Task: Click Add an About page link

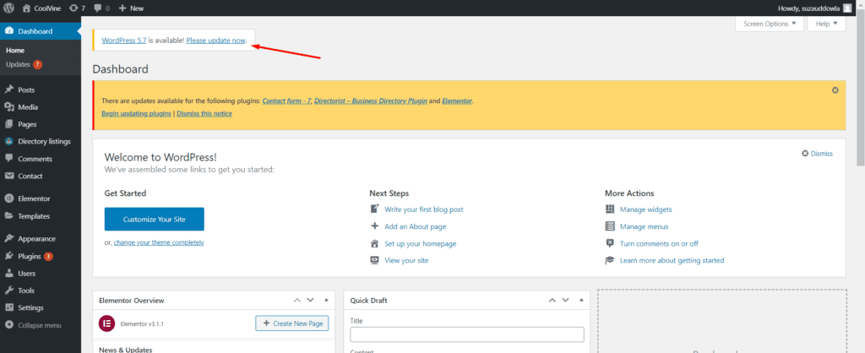Action: [x=416, y=226]
